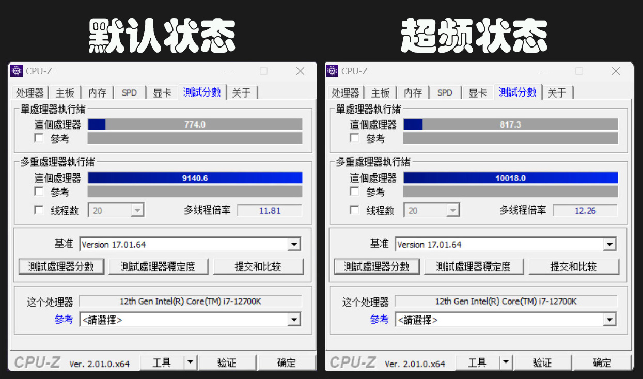Minimize the right CPU-Z window
Viewport: 643px width, 379px height.
click(x=544, y=71)
